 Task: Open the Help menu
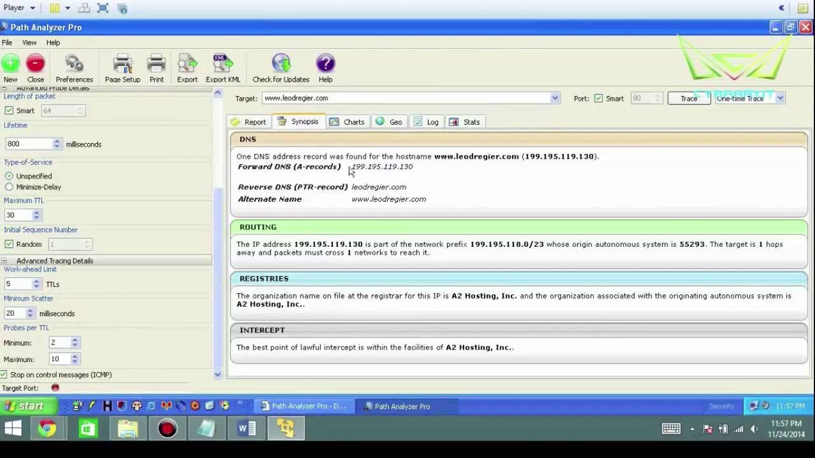click(x=53, y=43)
